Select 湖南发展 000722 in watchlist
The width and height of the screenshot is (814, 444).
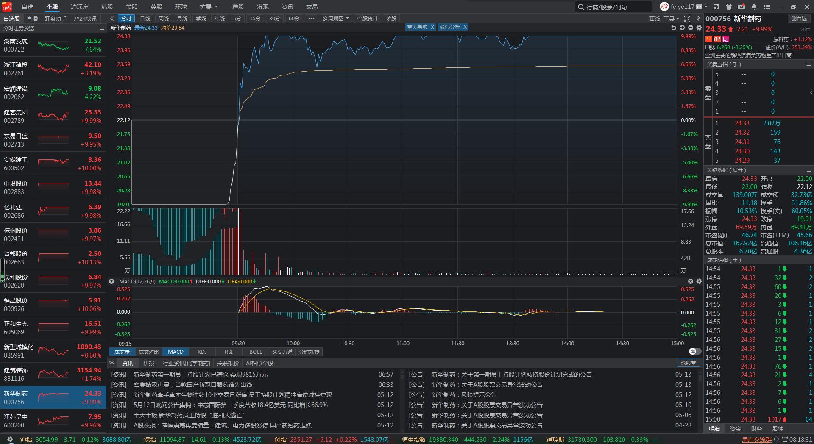tap(53, 45)
